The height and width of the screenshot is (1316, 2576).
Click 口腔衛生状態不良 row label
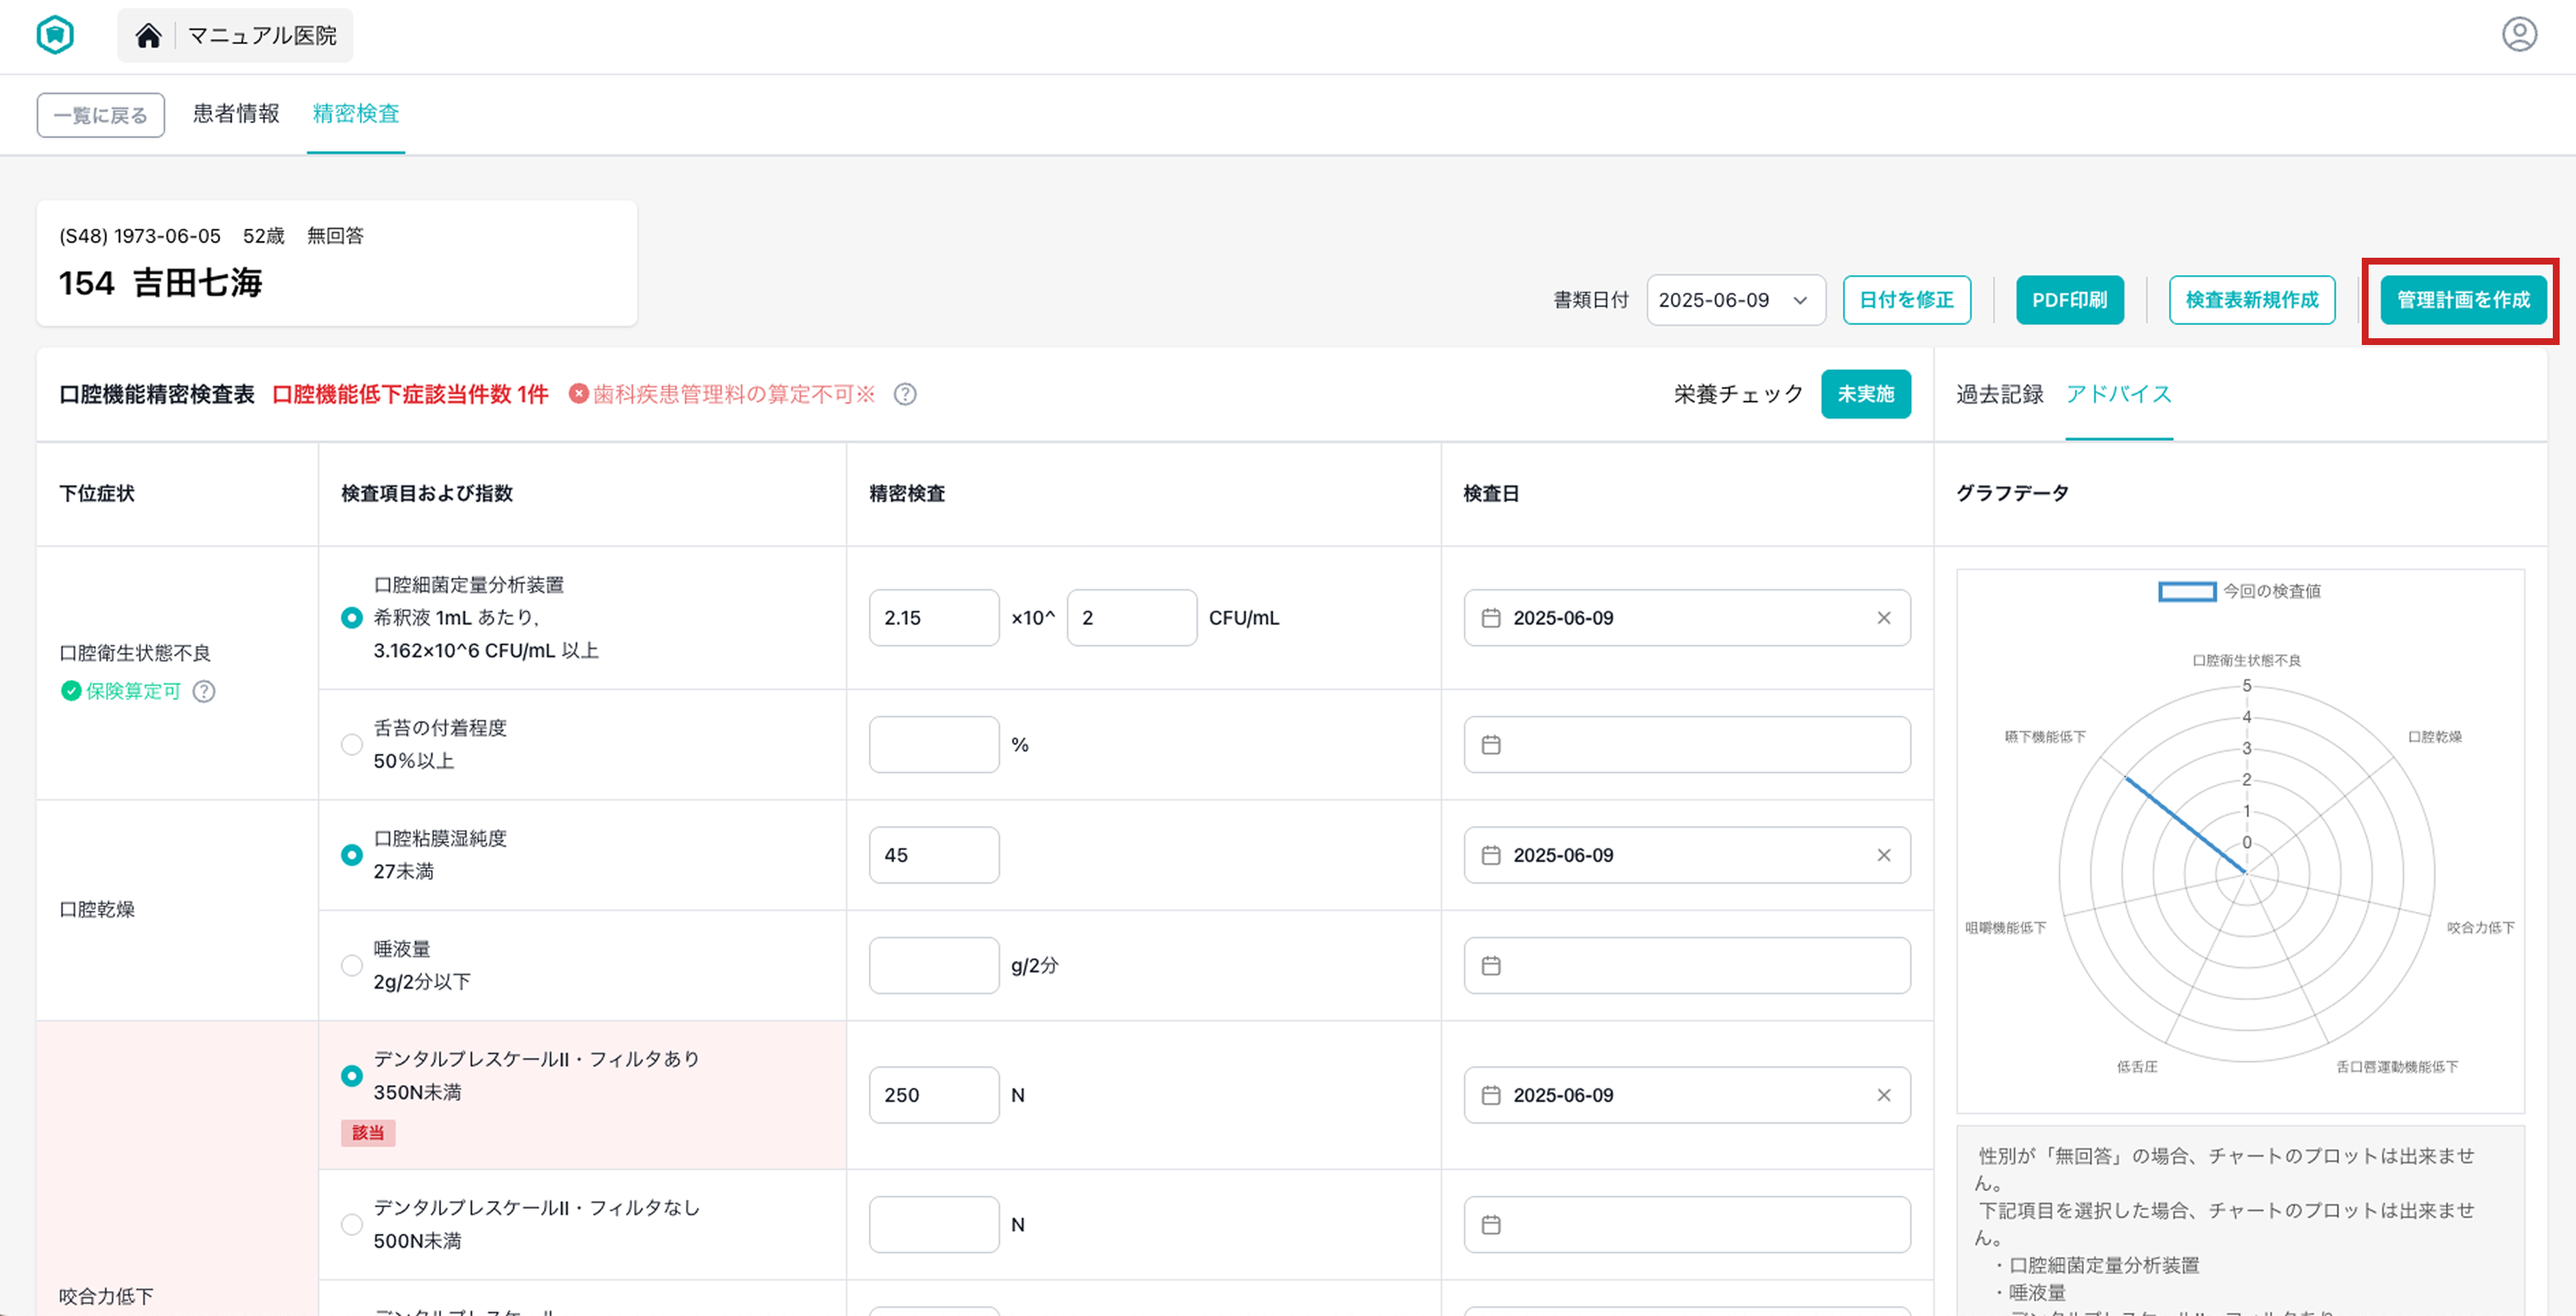pyautogui.click(x=135, y=653)
